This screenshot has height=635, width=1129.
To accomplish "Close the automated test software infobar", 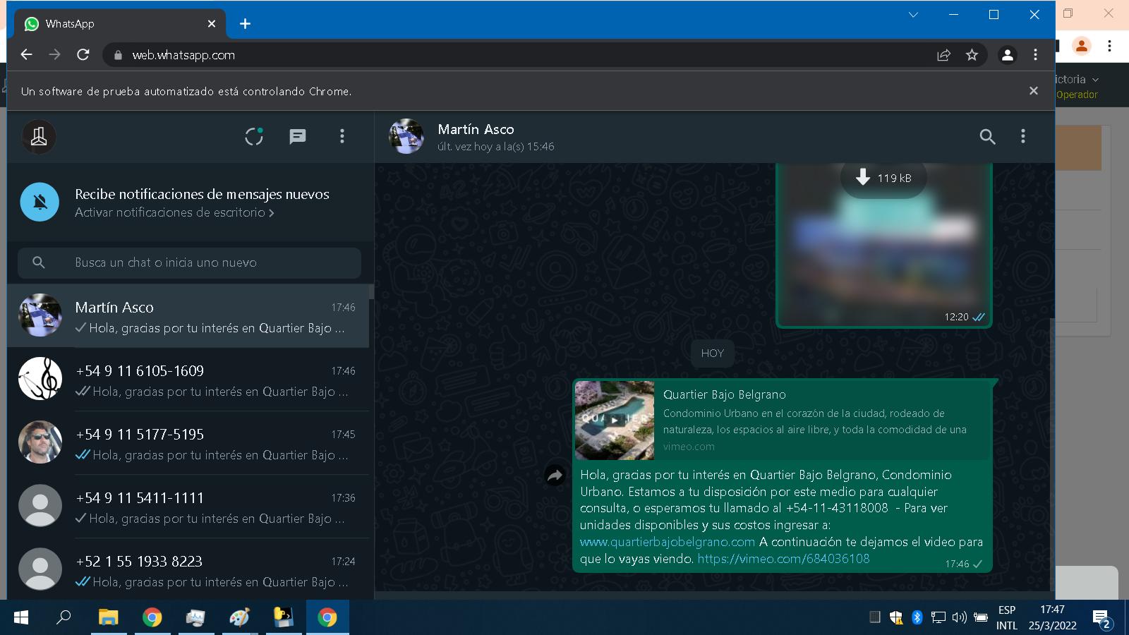I will pos(1034,91).
